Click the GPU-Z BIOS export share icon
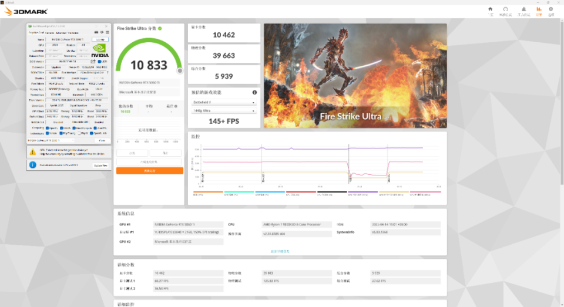The height and width of the screenshot is (307, 564). pyautogui.click(x=93, y=62)
